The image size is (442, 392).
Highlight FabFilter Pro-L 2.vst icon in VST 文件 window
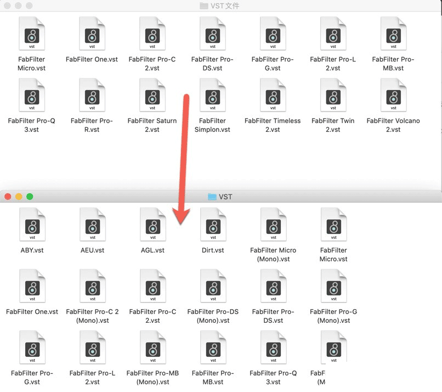pyautogui.click(x=333, y=33)
